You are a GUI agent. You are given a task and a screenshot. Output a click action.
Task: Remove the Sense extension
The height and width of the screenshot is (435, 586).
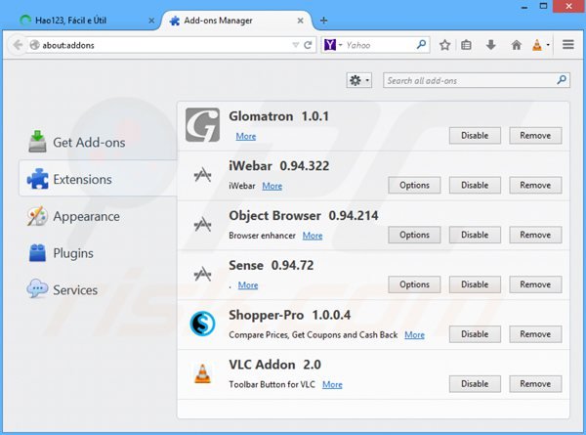(x=535, y=284)
